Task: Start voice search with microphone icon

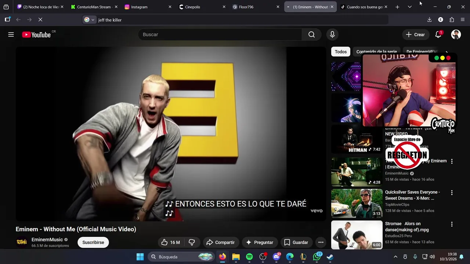Action: pyautogui.click(x=332, y=34)
